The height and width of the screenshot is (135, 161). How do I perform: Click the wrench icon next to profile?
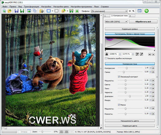[x=133, y=11]
